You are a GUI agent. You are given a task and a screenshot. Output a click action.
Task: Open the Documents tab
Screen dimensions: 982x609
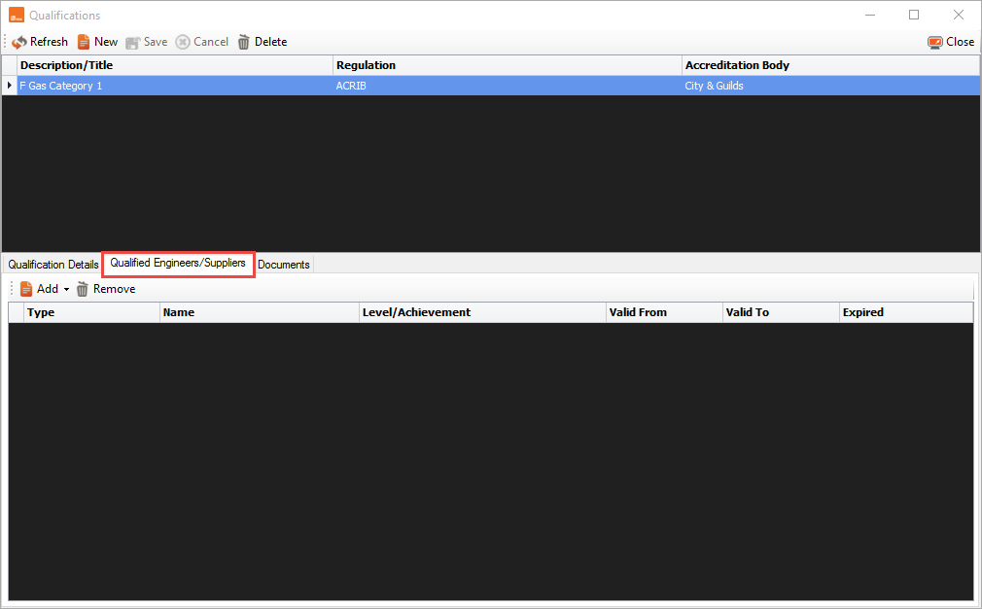[x=283, y=265]
